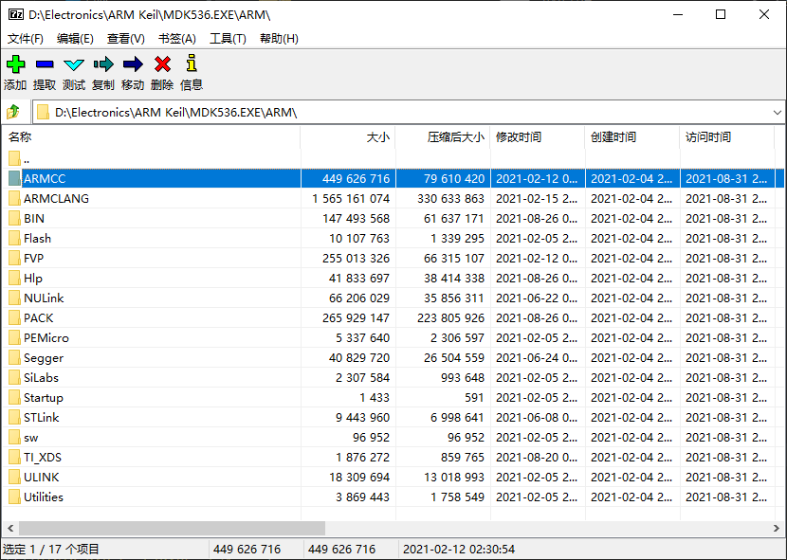Go up one folder level with the arrow icon

[x=13, y=112]
